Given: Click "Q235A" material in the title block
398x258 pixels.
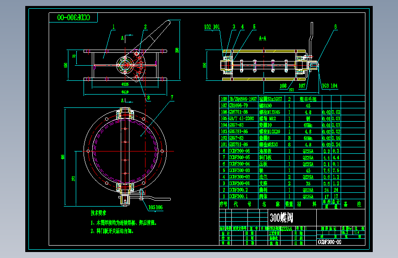Looking at the screenshot, I should [x=286, y=229].
